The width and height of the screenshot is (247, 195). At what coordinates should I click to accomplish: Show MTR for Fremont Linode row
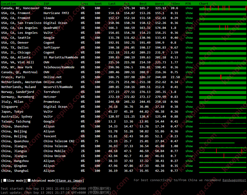pyautogui.click(x=189, y=18)
